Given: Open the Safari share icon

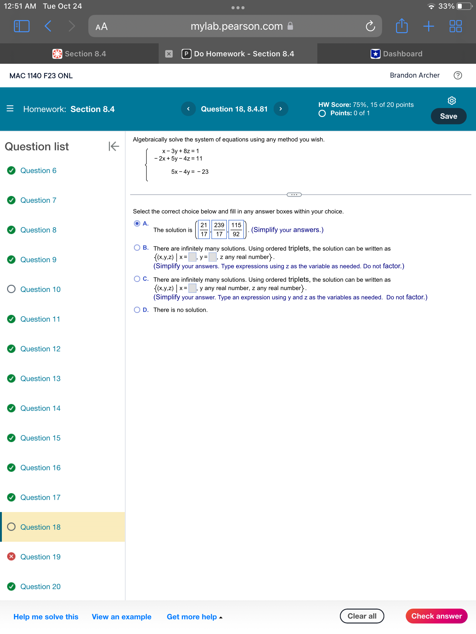Looking at the screenshot, I should pos(402,26).
